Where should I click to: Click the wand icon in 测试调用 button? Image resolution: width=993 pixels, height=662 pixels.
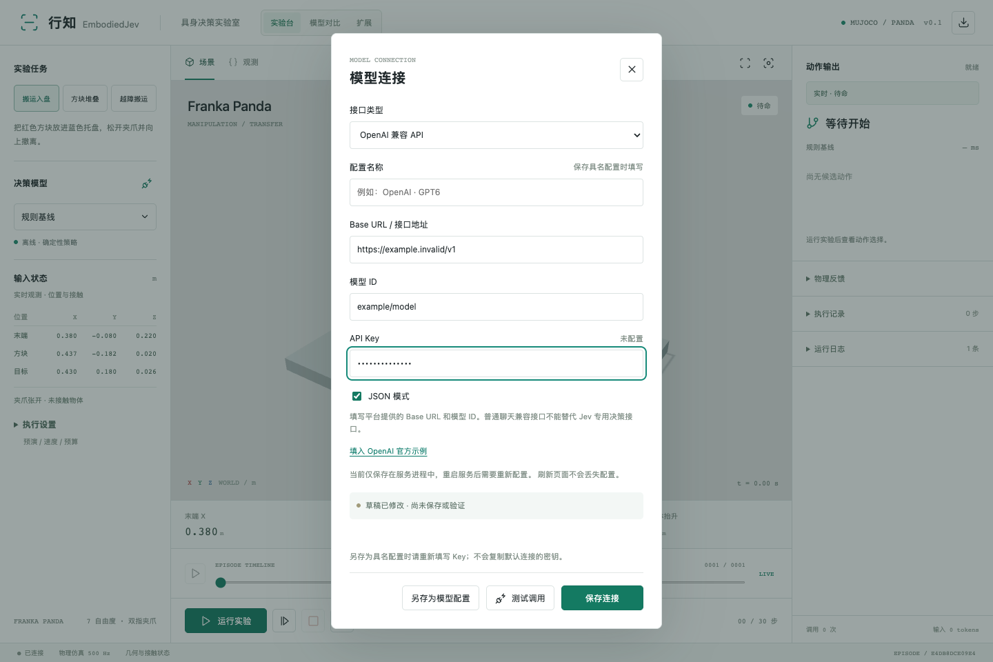pos(501,599)
